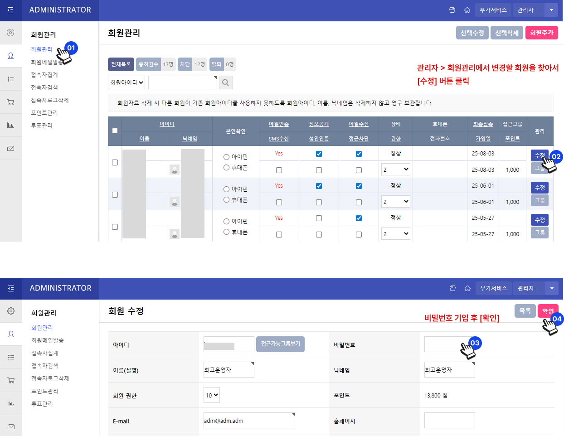Click the home icon in the top header bar

(467, 10)
